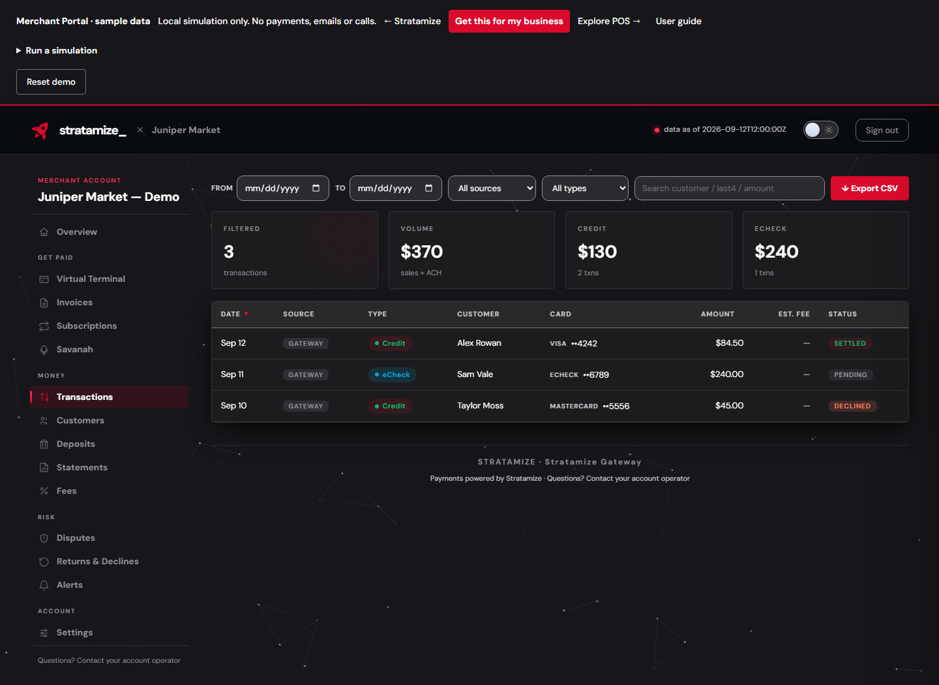Click the VOLUME $370 summary card

(x=471, y=250)
